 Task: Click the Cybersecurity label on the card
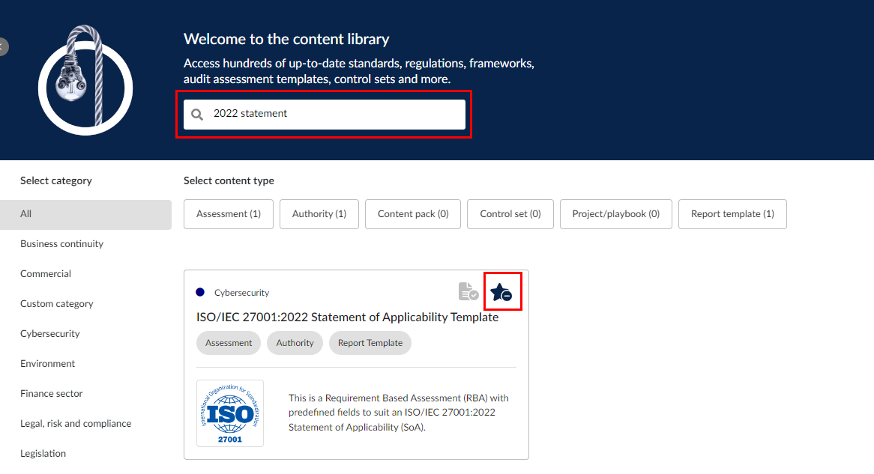pyautogui.click(x=241, y=293)
